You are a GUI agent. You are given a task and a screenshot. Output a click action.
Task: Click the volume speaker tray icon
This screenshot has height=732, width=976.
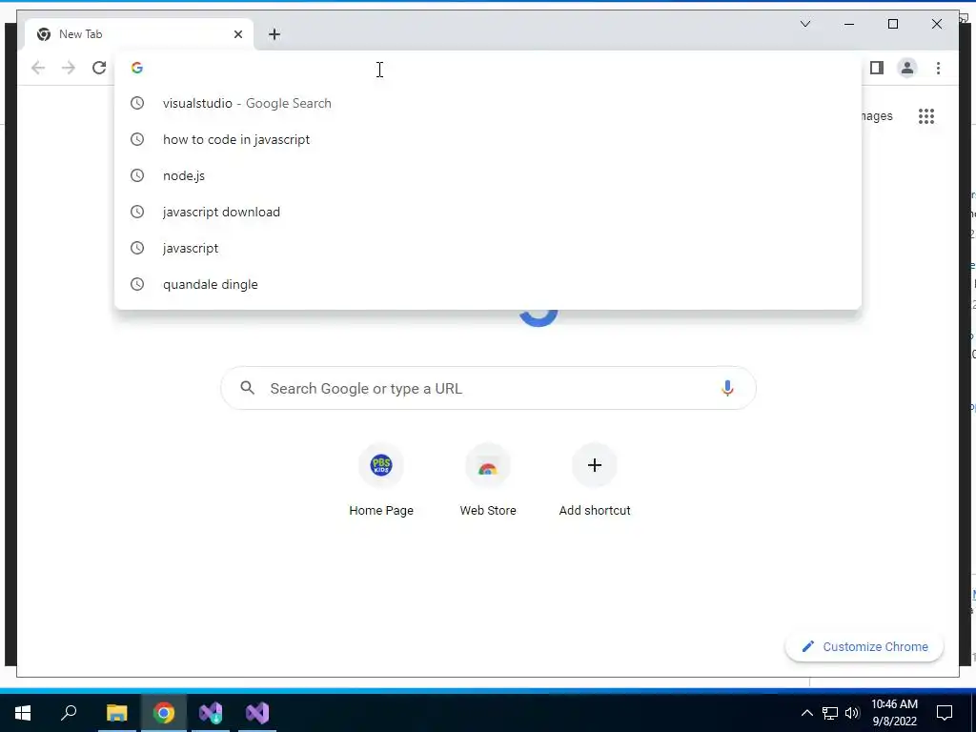[852, 713]
